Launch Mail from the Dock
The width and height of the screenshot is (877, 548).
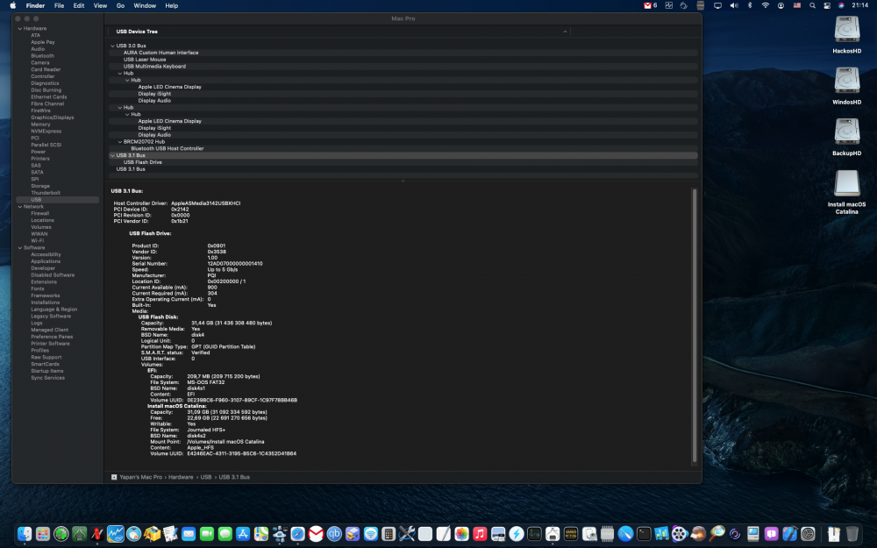coord(189,534)
